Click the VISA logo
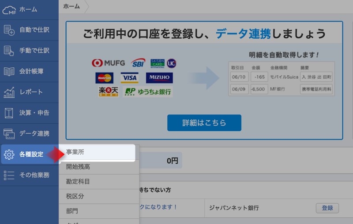This screenshot has height=224, width=353. point(129,78)
